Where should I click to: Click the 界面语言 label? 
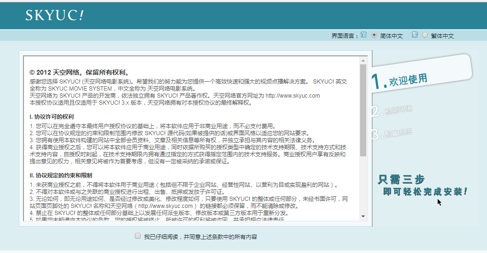point(345,36)
